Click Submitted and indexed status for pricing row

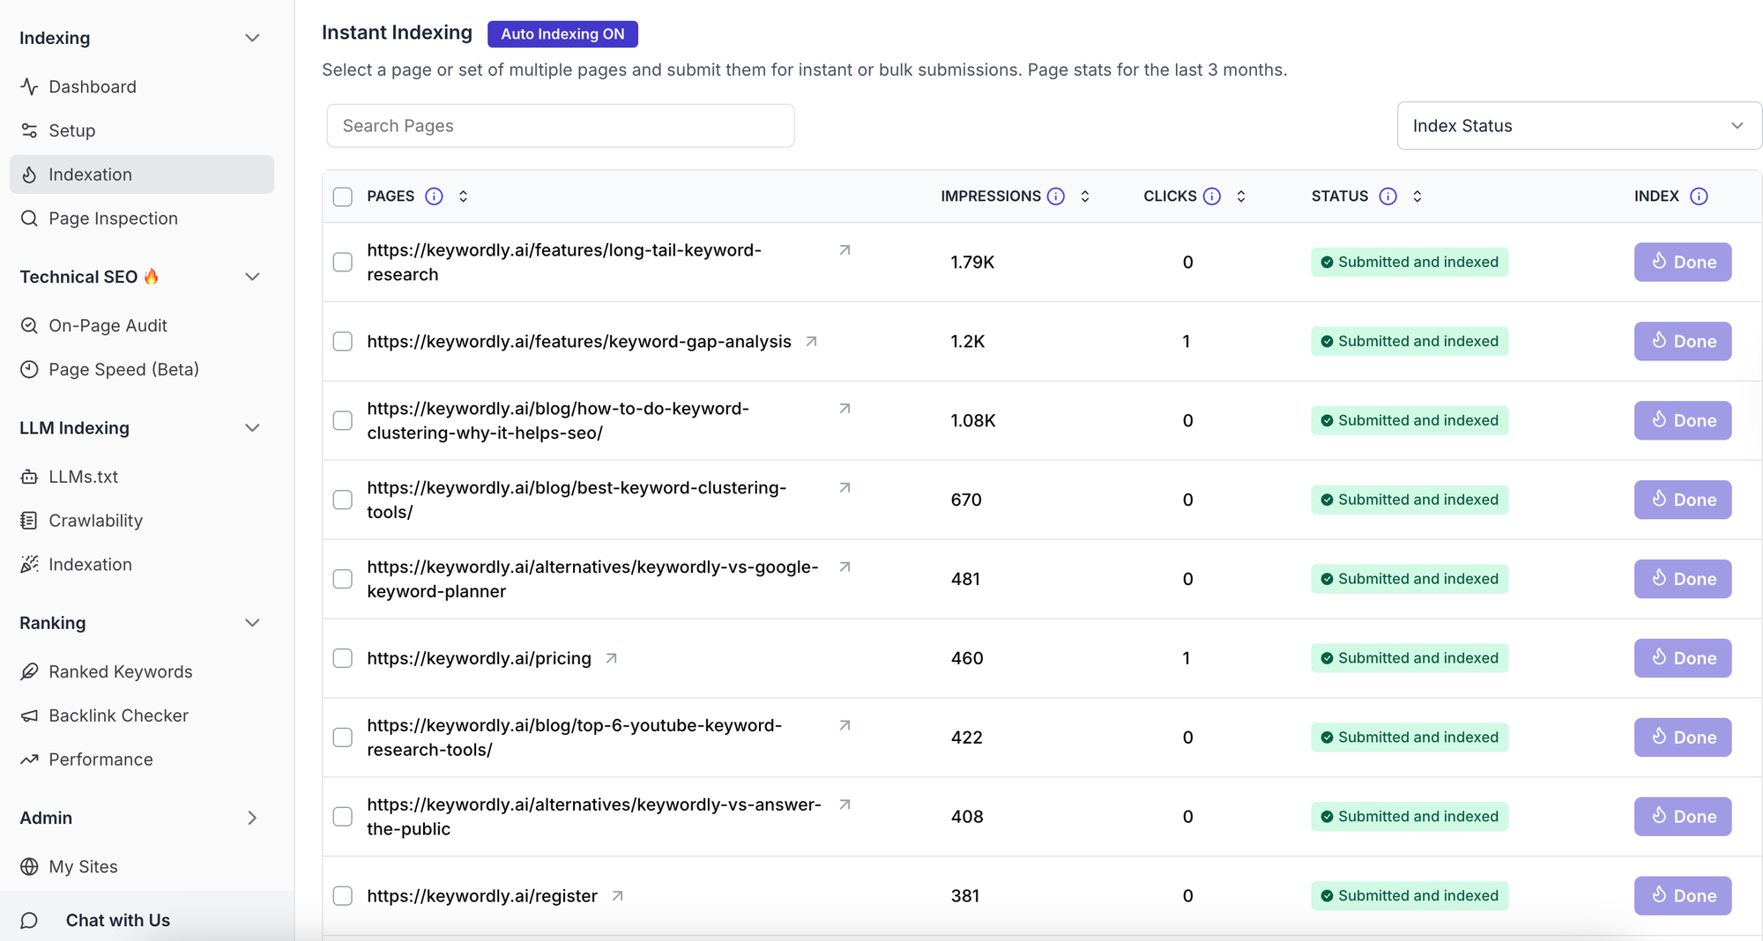point(1410,659)
